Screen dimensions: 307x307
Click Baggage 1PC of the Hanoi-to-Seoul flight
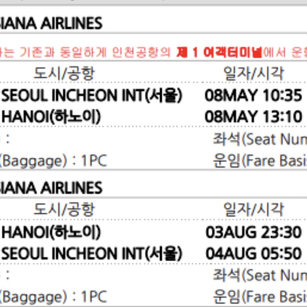pos(53,297)
